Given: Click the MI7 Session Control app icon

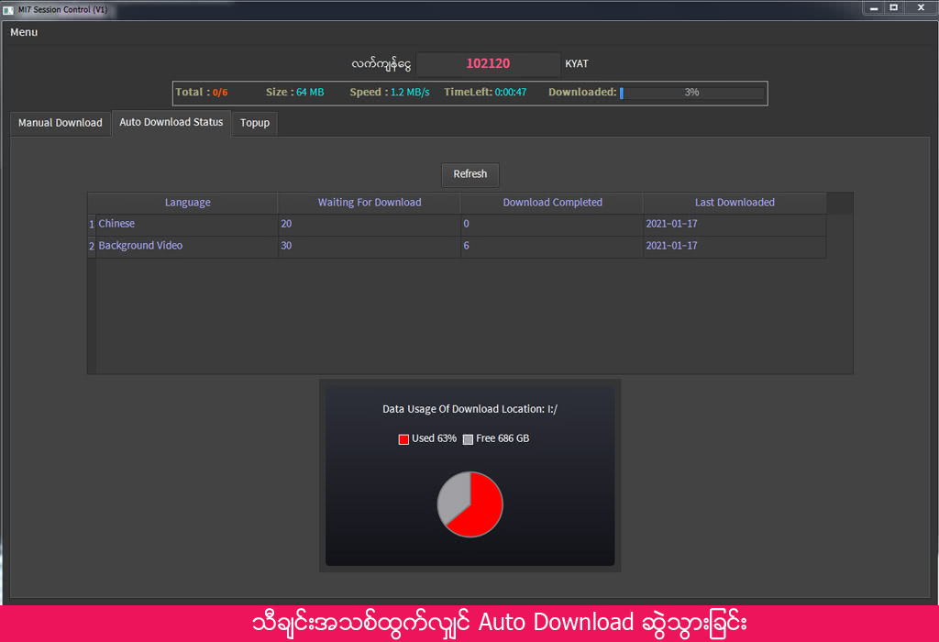Looking at the screenshot, I should click(7, 9).
